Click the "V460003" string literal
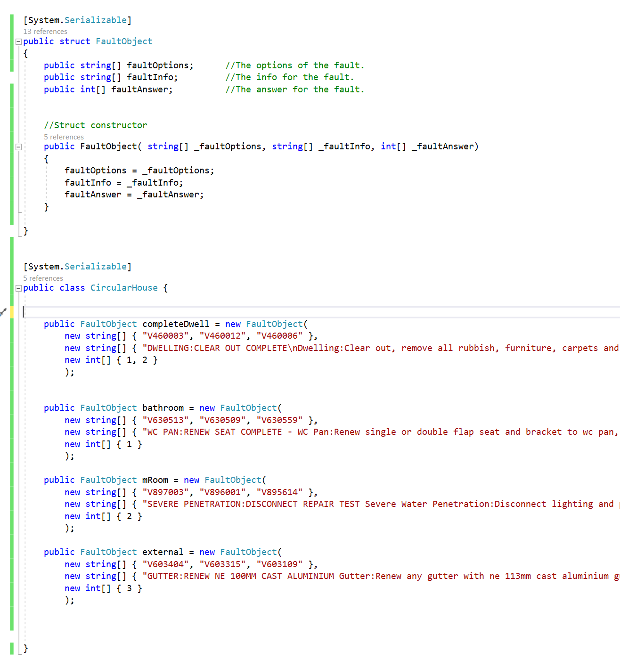This screenshot has height=668, width=620. coord(165,336)
